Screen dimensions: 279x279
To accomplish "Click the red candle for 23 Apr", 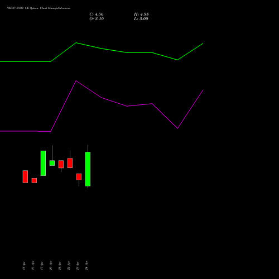I will pos(79,177).
